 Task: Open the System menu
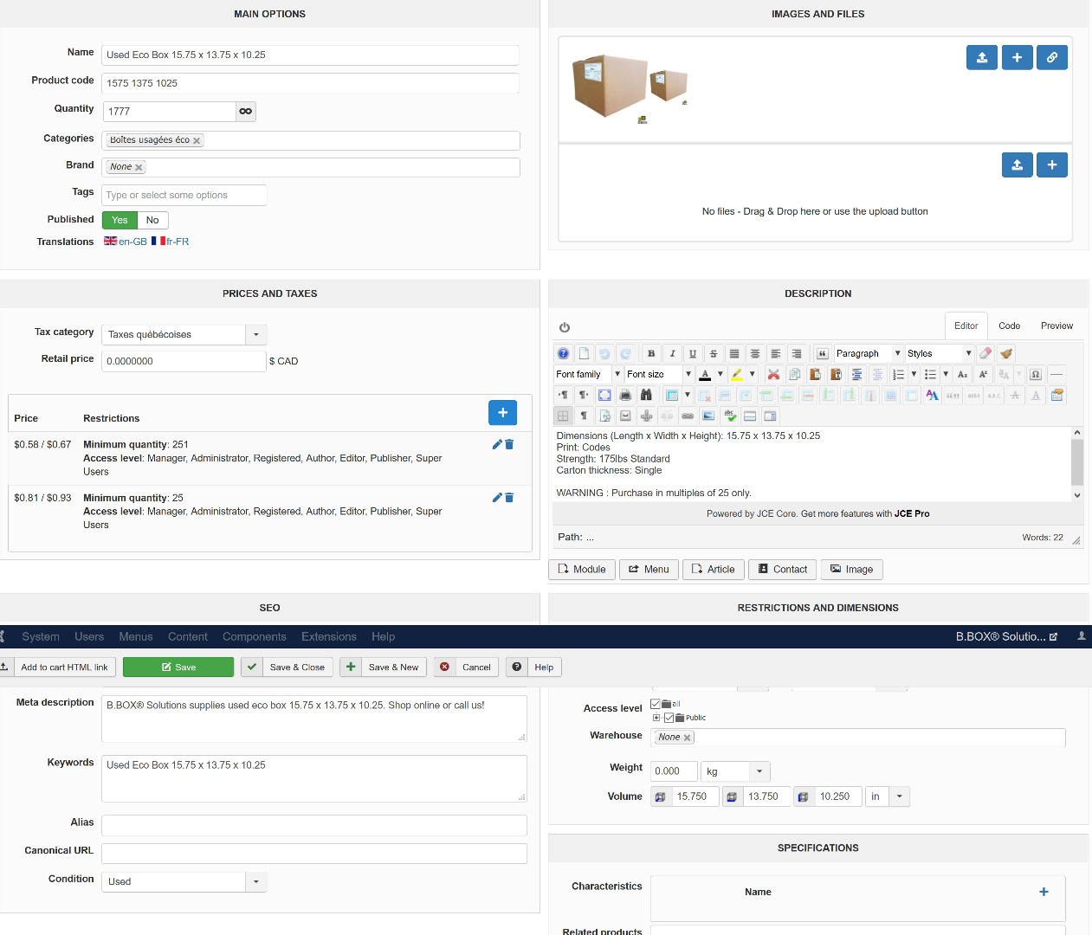[41, 636]
